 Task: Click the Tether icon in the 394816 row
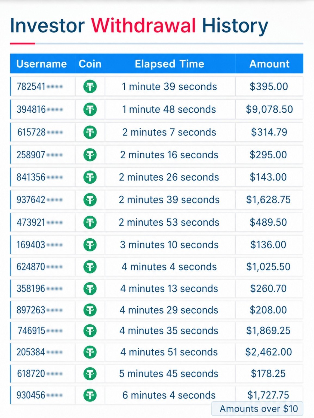(90, 109)
